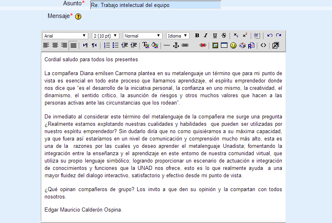Open the Idioma language dropdown
The image size is (332, 223).
pyautogui.click(x=178, y=36)
